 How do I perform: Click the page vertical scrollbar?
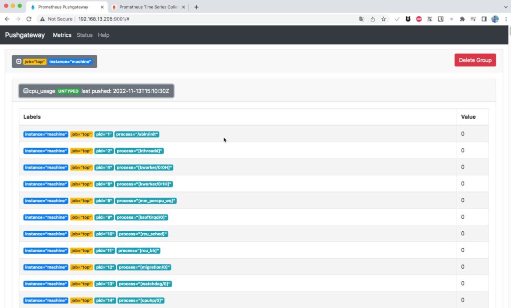(x=510, y=32)
